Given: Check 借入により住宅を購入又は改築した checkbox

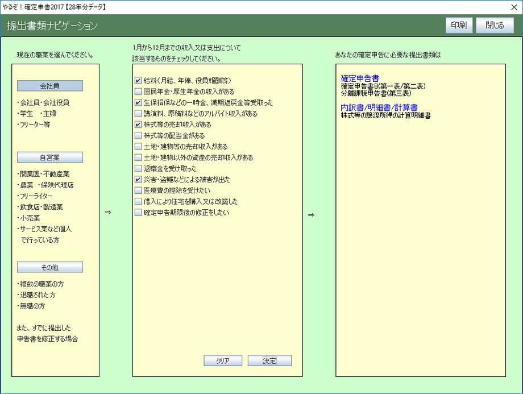Looking at the screenshot, I should 138,201.
